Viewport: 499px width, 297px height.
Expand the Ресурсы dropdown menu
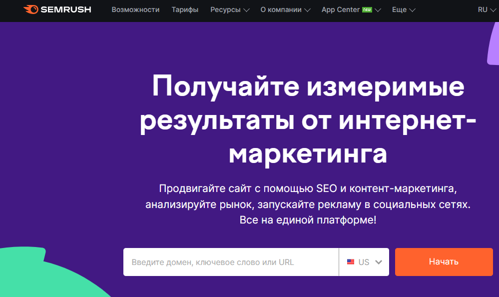229,10
